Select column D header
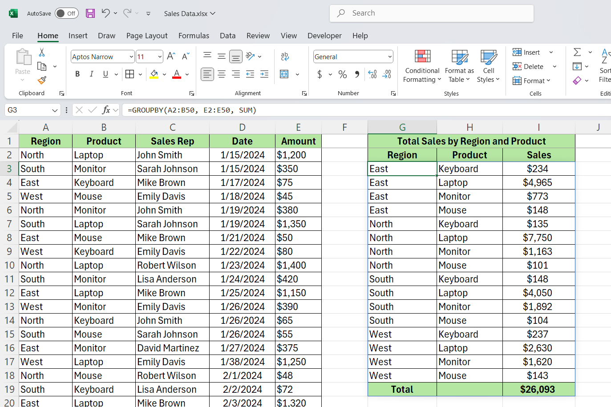The height and width of the screenshot is (407, 611). tap(242, 127)
